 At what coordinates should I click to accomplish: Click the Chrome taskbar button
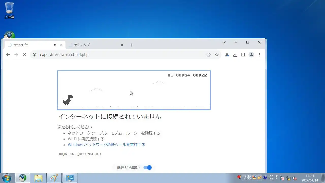pyautogui.click(x=23, y=178)
